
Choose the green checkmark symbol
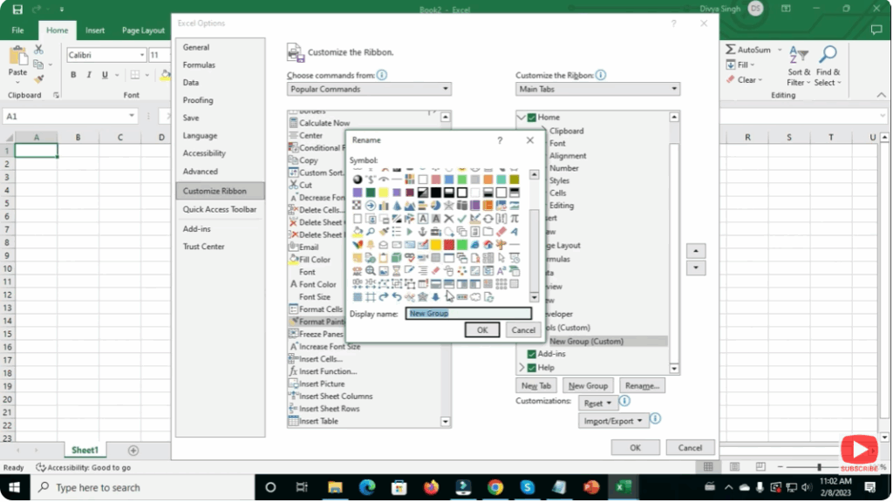(x=462, y=219)
